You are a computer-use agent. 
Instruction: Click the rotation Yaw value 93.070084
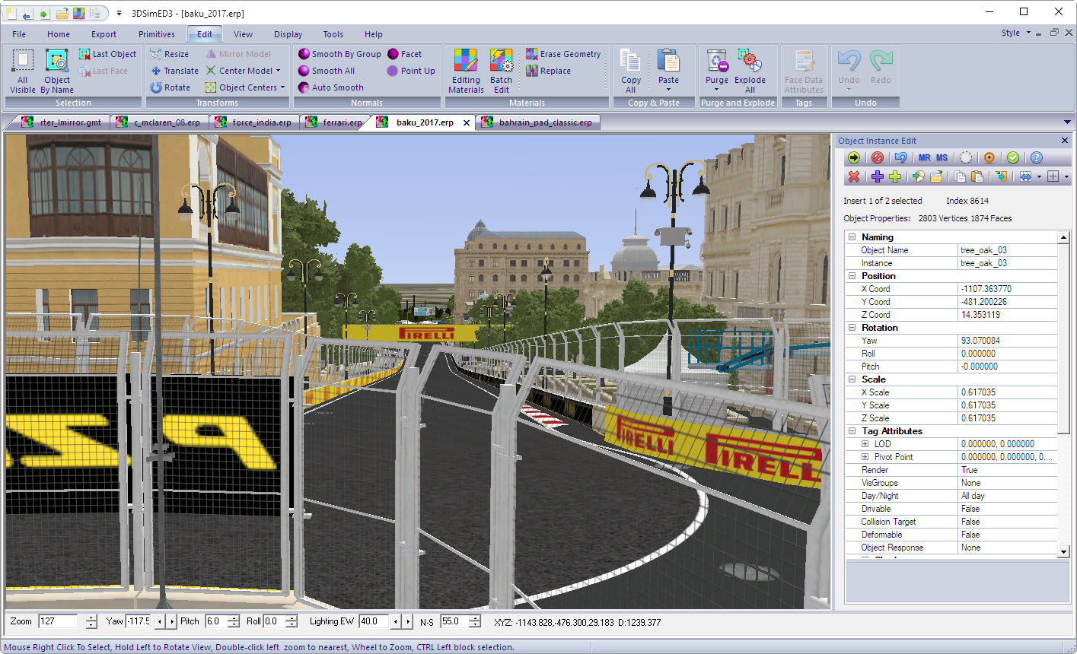pos(1008,341)
